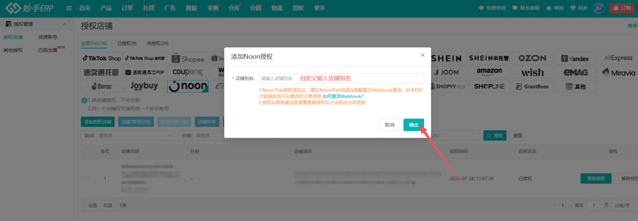The height and width of the screenshot is (221, 638).
Task: Open the 20条/页 page size dropdown
Action: [625, 205]
